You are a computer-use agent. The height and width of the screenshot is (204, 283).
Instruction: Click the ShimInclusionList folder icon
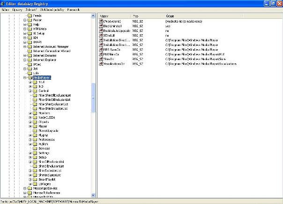click(x=35, y=175)
